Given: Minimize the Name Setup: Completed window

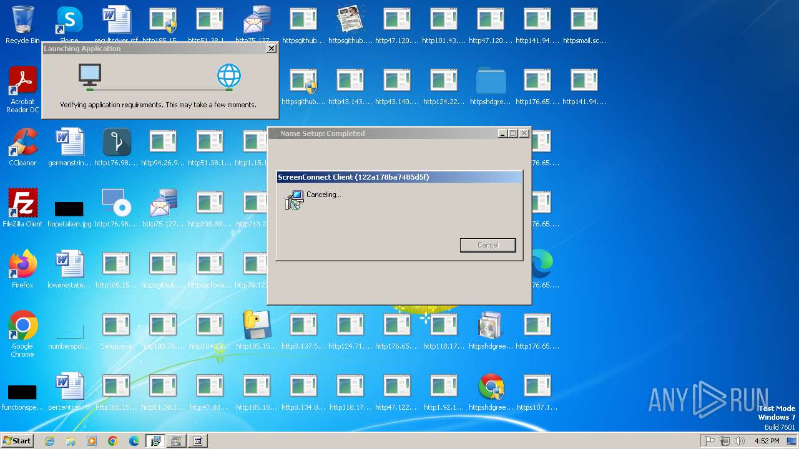Looking at the screenshot, I should (x=502, y=133).
